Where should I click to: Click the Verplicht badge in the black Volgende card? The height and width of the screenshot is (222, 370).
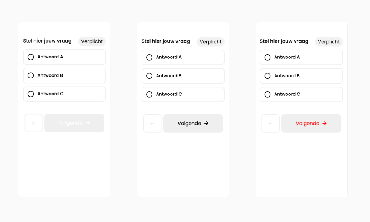click(x=210, y=42)
